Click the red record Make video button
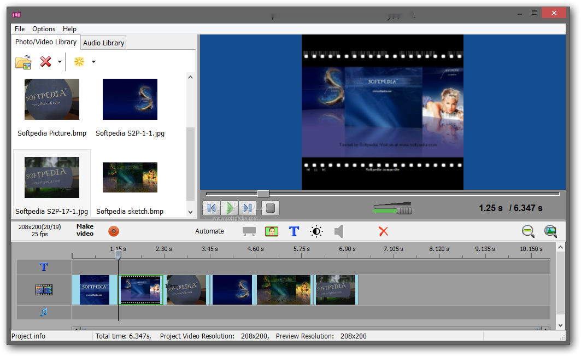 114,231
